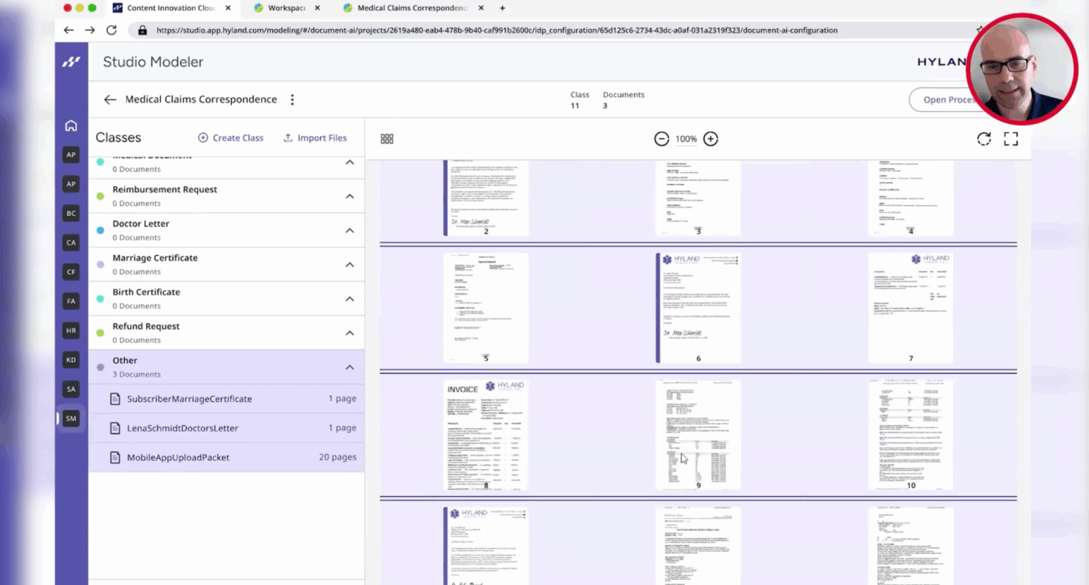The image size is (1089, 585).
Task: Click browser forward arrow
Action: [x=89, y=30]
